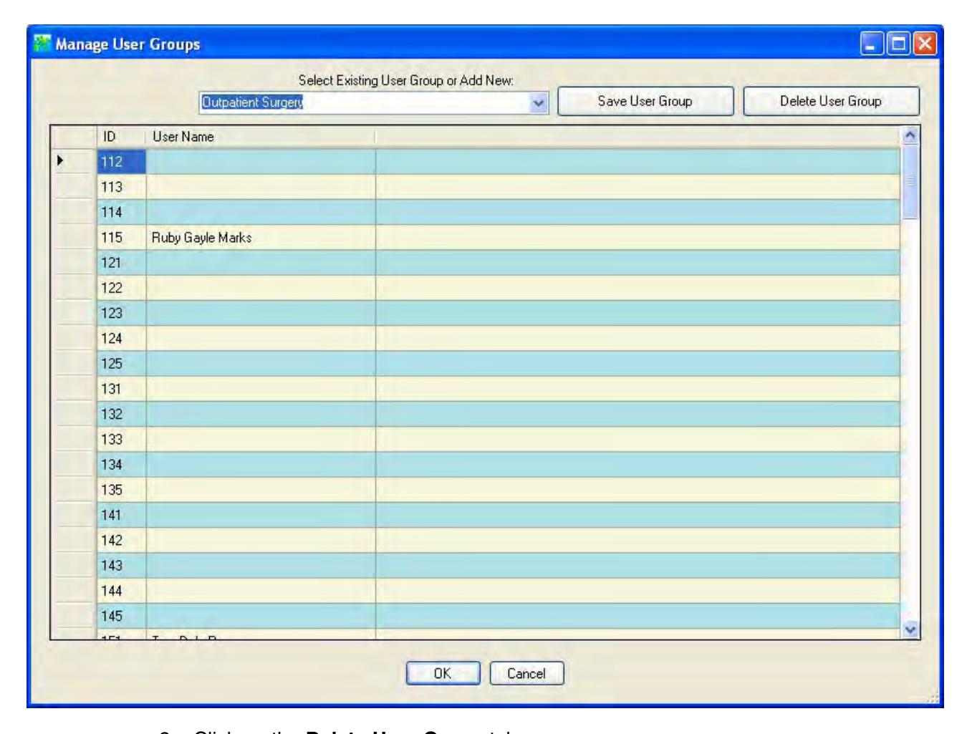Viewport: 967px width, 734px height.
Task: Select ID cell 135
Action: pyautogui.click(x=121, y=490)
